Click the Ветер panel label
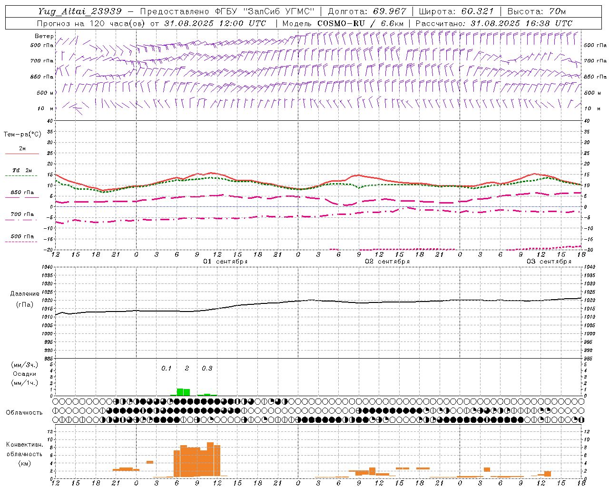This screenshot has height=487, width=609. click(44, 36)
